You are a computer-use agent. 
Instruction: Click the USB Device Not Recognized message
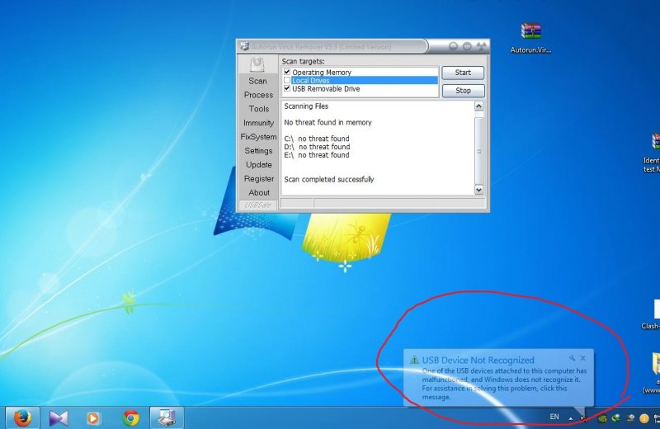pyautogui.click(x=499, y=378)
